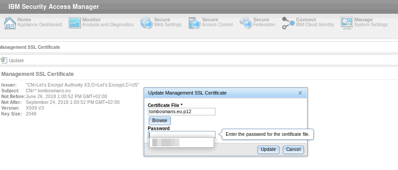Close the Update Management SSL Certificate dialog
This screenshot has width=398, height=170.
tap(300, 93)
